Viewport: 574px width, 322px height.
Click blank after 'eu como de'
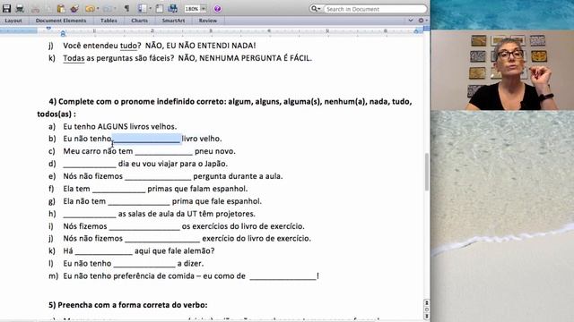[283, 276]
